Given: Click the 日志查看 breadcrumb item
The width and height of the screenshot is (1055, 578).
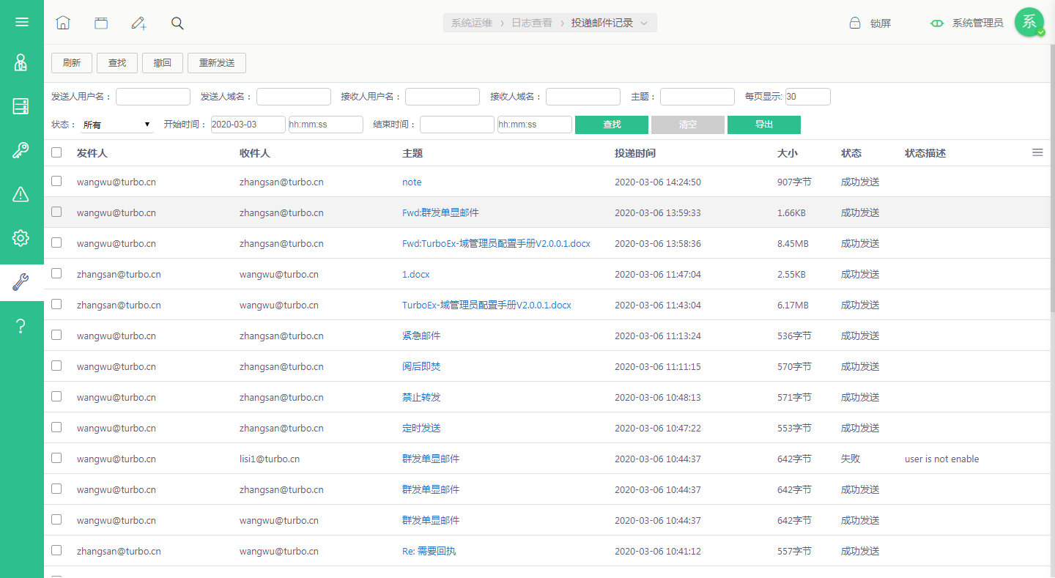Looking at the screenshot, I should tap(532, 23).
